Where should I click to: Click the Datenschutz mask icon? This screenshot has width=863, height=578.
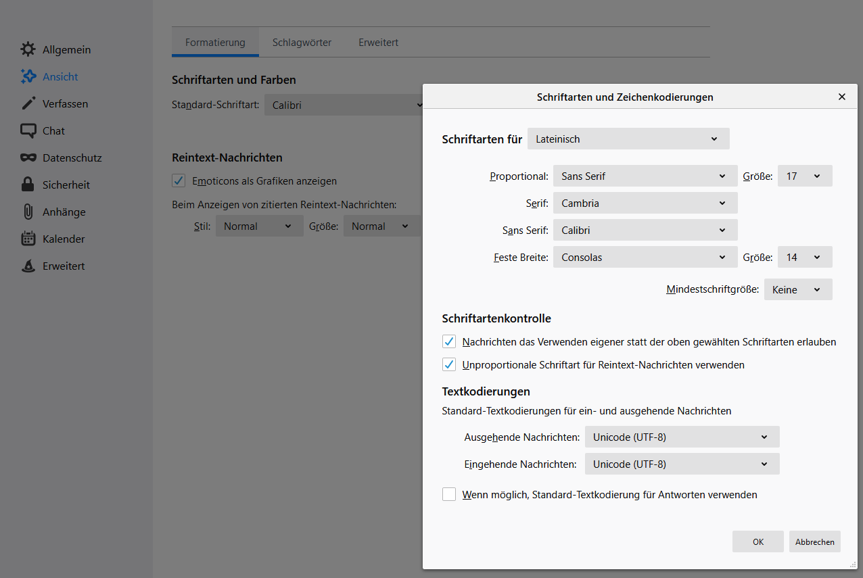[28, 158]
